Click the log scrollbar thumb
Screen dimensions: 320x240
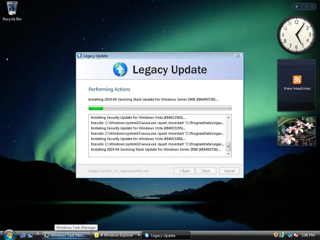(228, 147)
